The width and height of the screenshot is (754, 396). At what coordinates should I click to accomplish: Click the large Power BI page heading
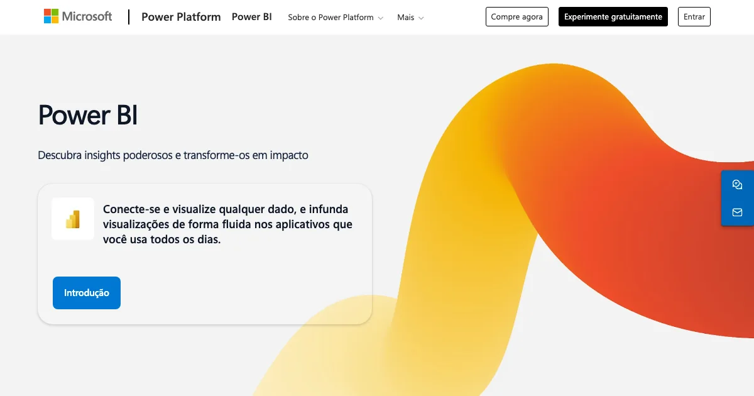pos(88,116)
